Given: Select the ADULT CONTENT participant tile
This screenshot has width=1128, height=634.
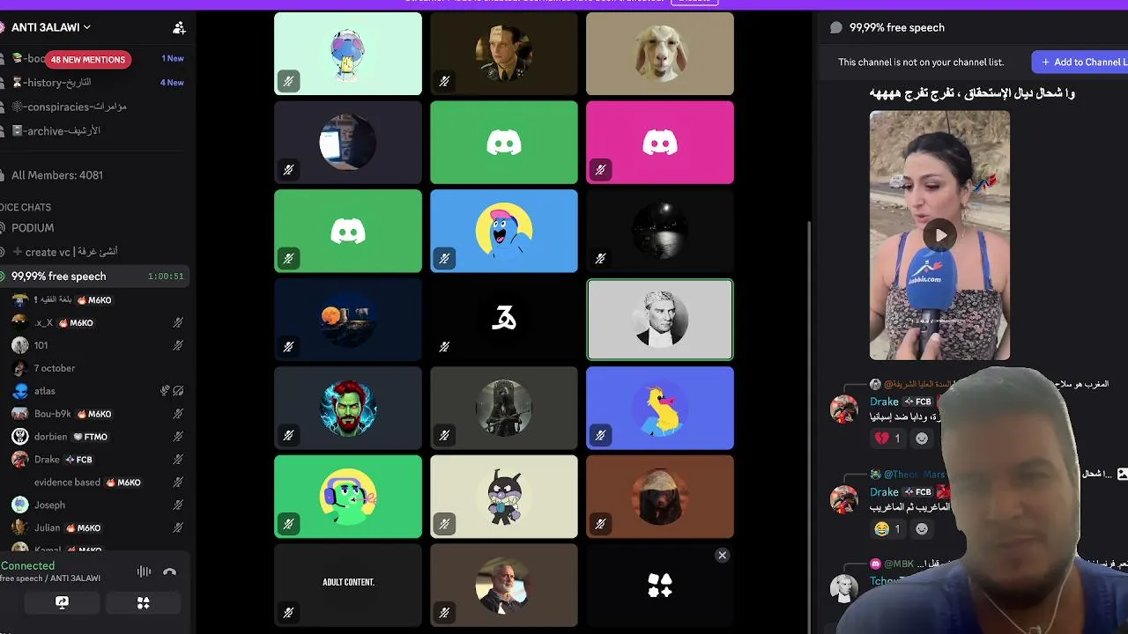Looking at the screenshot, I should pos(348,586).
